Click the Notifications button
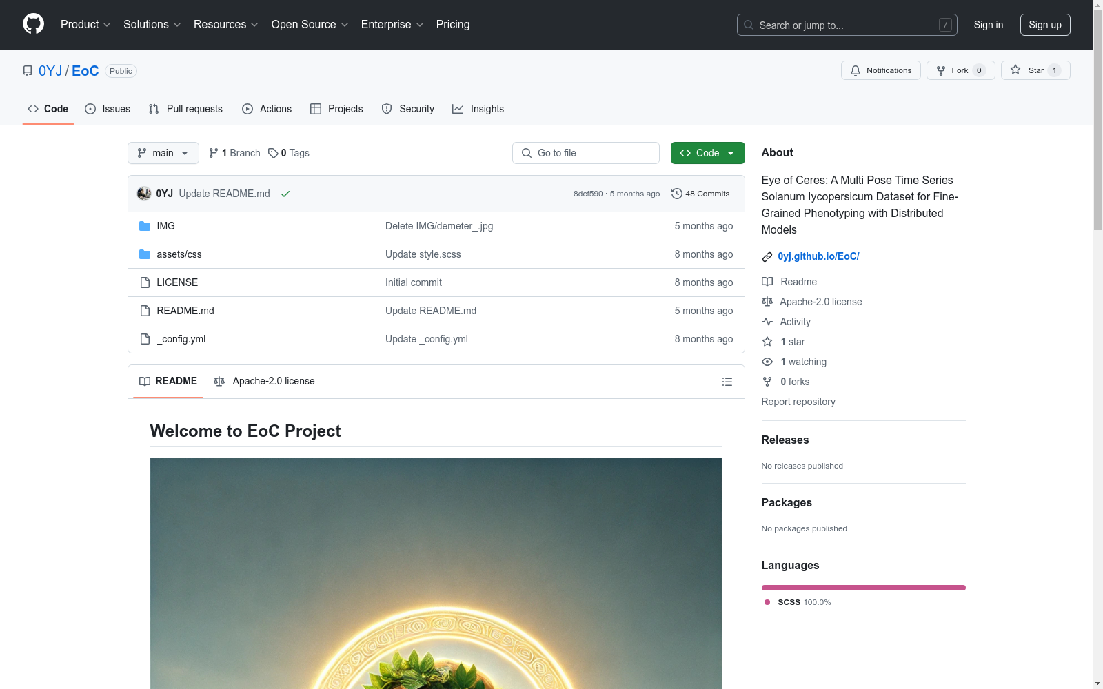This screenshot has width=1103, height=689. [880, 70]
